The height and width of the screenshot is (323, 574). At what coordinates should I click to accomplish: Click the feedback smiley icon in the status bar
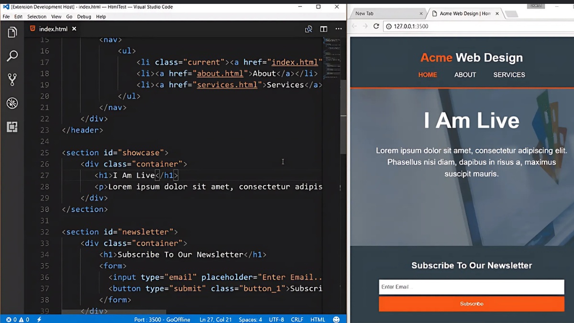tap(337, 319)
